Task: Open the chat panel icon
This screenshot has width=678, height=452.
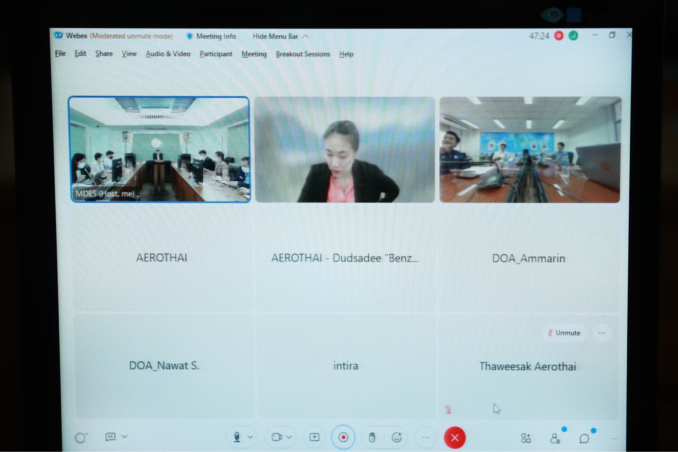Action: (x=584, y=439)
